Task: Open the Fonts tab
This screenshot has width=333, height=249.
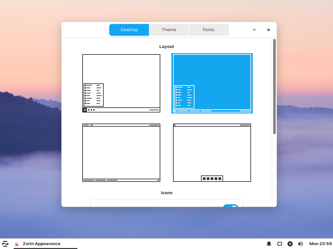Action: (x=209, y=30)
